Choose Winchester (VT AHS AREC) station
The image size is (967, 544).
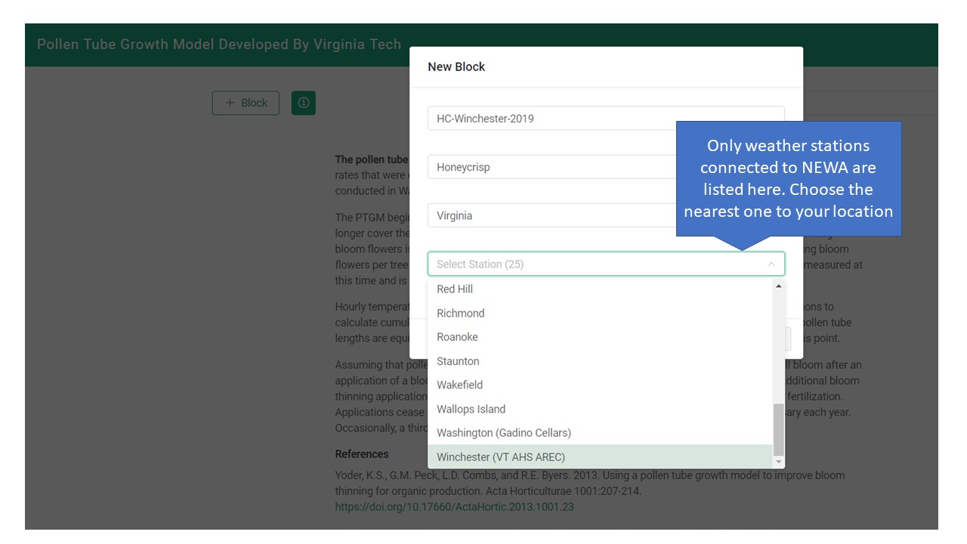pos(500,457)
